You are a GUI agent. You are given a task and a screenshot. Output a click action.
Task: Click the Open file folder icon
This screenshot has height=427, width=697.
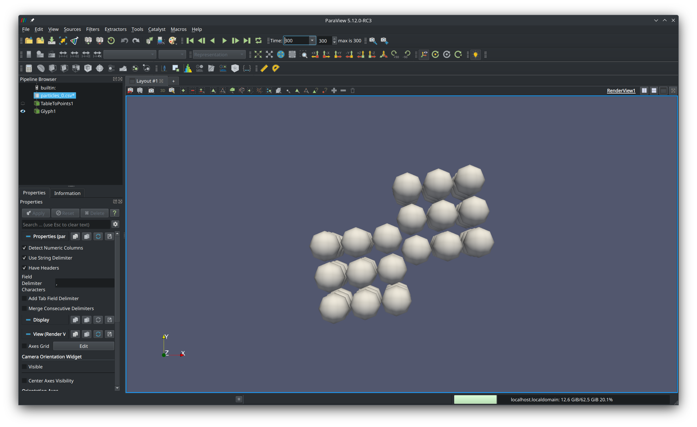click(29, 41)
